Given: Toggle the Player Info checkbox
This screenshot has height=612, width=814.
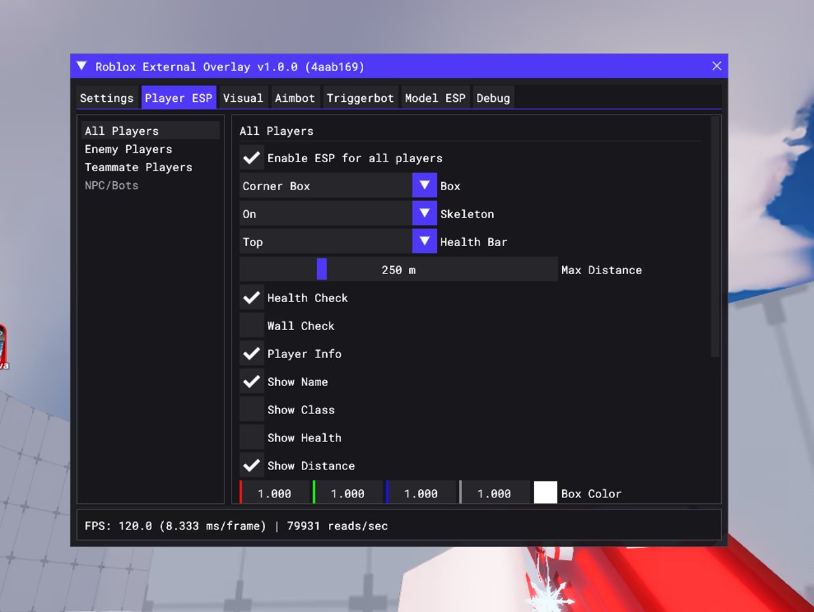Looking at the screenshot, I should point(252,354).
